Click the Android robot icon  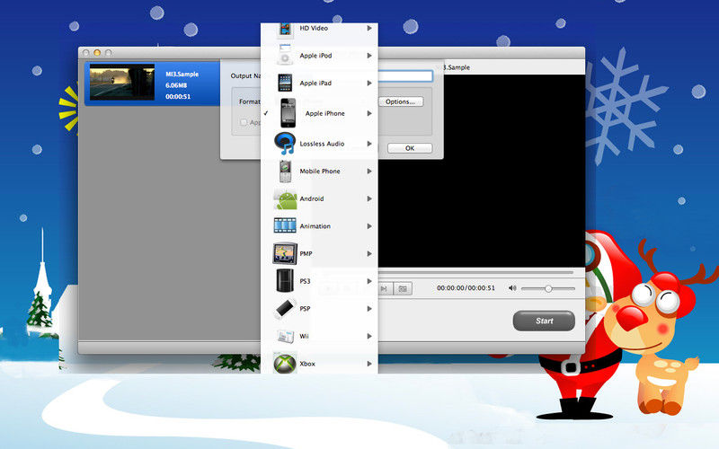[x=285, y=199]
